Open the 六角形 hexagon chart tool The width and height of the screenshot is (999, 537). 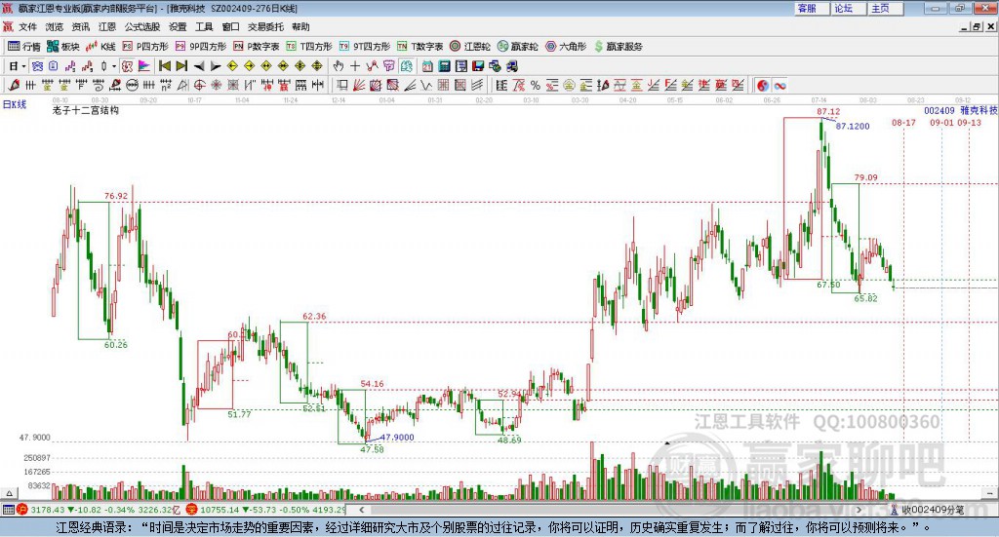[566, 47]
